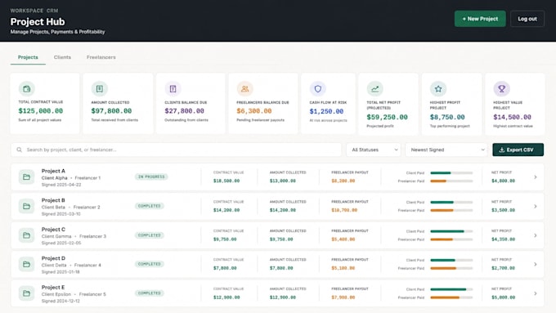
Task: Click the IN PROGRESS badge on Project A
Action: (x=151, y=177)
